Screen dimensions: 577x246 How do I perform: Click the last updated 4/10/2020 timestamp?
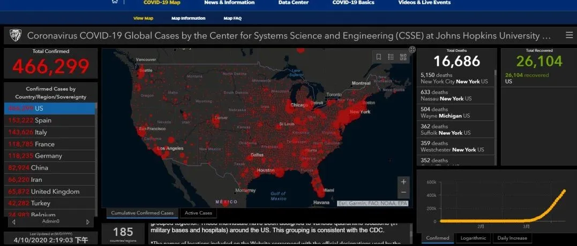click(x=51, y=240)
